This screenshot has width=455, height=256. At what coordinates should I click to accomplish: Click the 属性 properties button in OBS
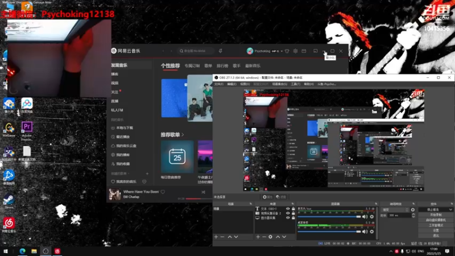pyautogui.click(x=267, y=197)
